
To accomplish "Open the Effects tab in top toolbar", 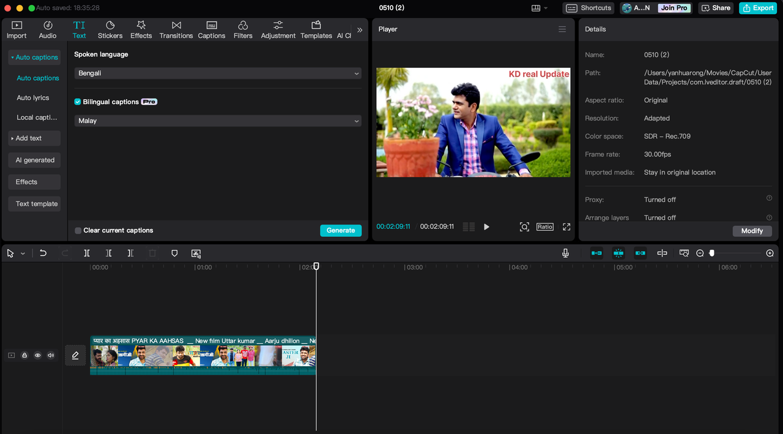I will tap(141, 29).
